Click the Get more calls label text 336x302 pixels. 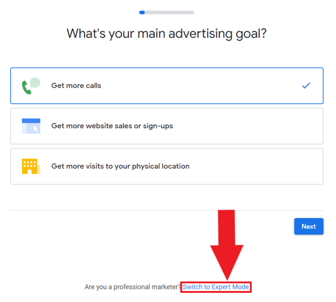[x=76, y=85]
